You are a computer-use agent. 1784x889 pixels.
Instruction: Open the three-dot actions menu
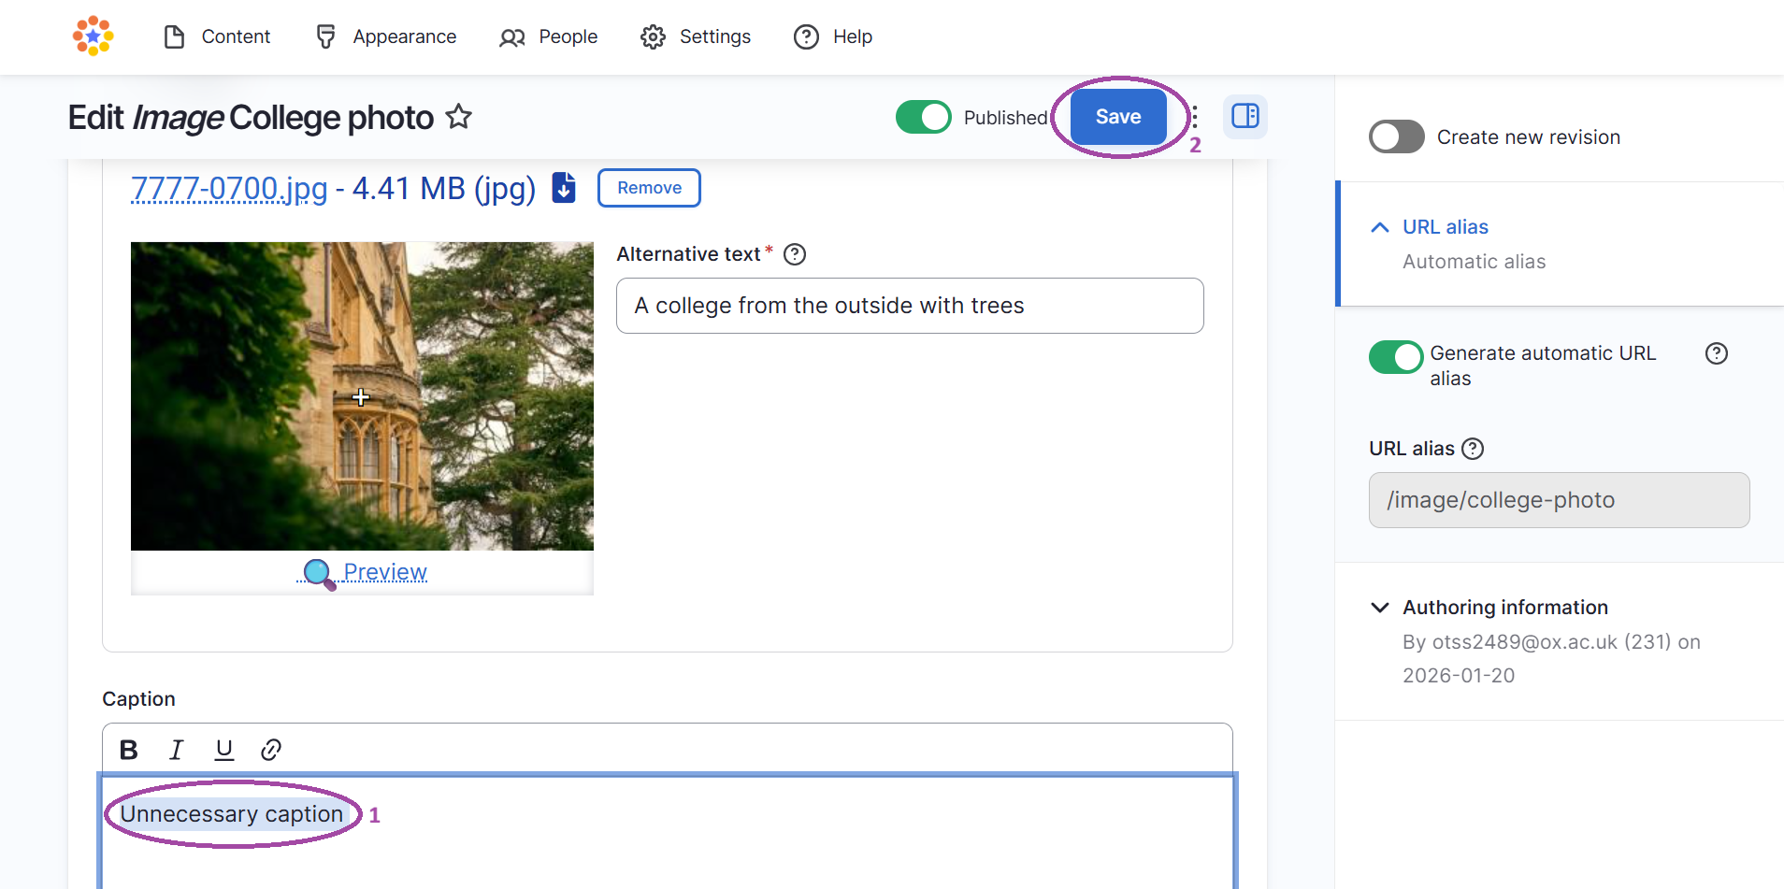(1193, 117)
